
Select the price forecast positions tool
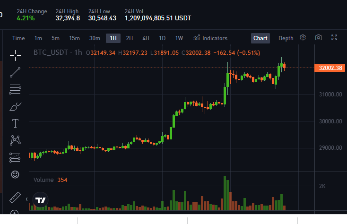pyautogui.click(x=15, y=157)
